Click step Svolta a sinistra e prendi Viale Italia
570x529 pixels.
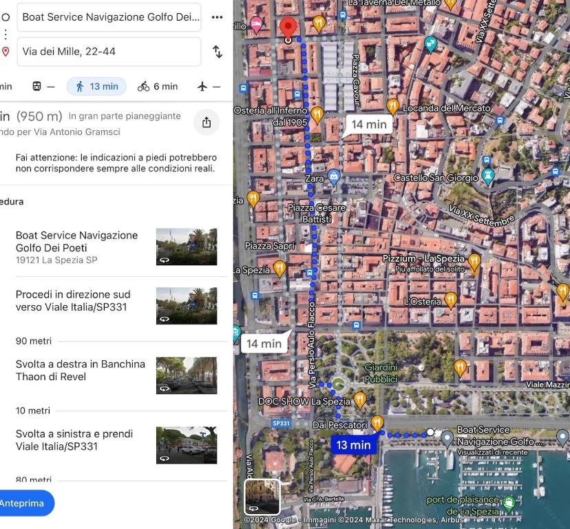click(x=74, y=440)
